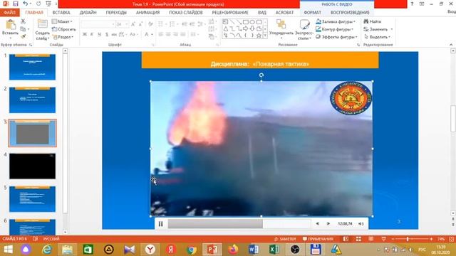456x256 pixels.
Task: Select the oval shape in gallery
Action: click(252, 22)
